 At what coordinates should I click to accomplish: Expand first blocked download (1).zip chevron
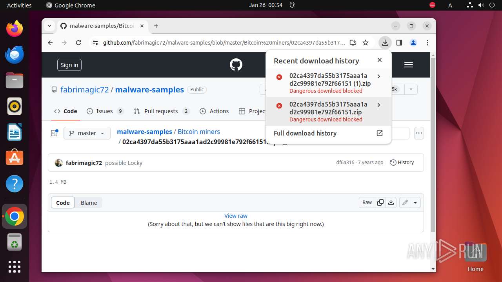pyautogui.click(x=378, y=76)
